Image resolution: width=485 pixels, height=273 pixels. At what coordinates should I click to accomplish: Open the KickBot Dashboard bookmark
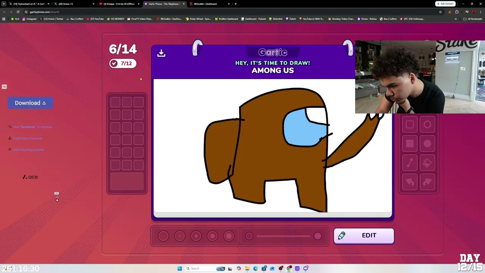click(226, 19)
